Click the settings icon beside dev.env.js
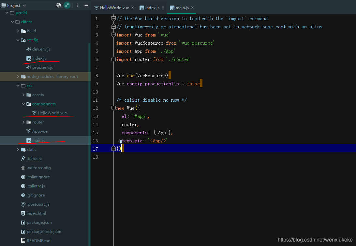The height and width of the screenshot is (246, 356). 29,49
